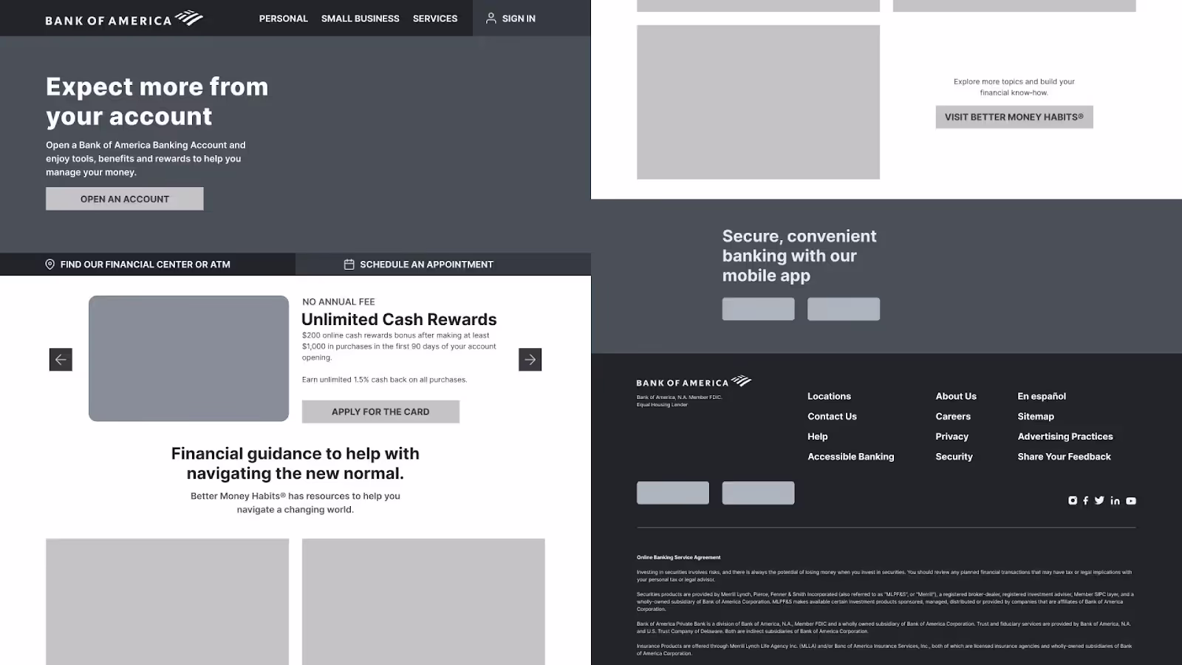The width and height of the screenshot is (1182, 665).
Task: Select Find Our Financial Center or ATM
Action: click(138, 265)
